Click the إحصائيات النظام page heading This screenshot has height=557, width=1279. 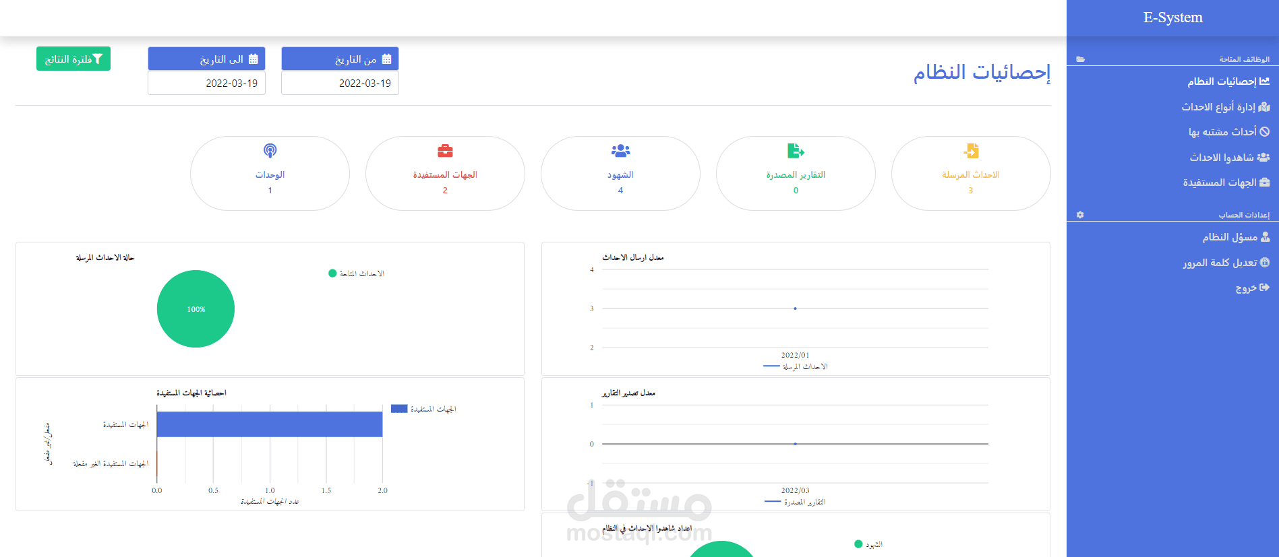pos(982,72)
